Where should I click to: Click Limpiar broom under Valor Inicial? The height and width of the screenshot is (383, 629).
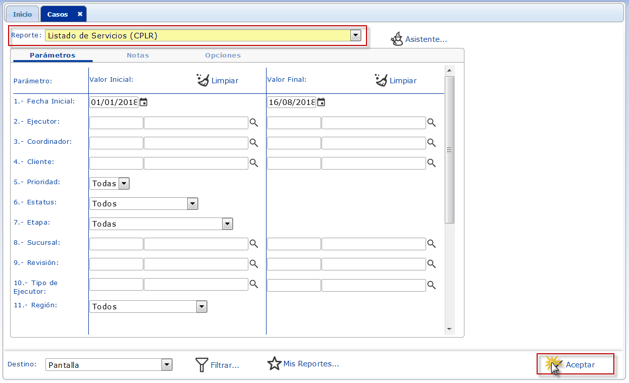tap(203, 80)
